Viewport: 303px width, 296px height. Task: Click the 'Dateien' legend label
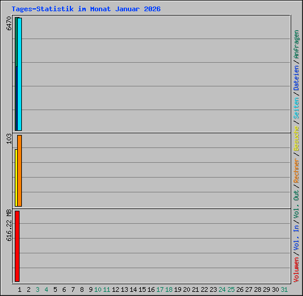click(296, 78)
